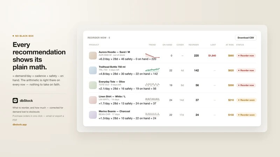Screen dimensions: 280x157
Task: Click the at-risk value $150
Action: [231, 115]
